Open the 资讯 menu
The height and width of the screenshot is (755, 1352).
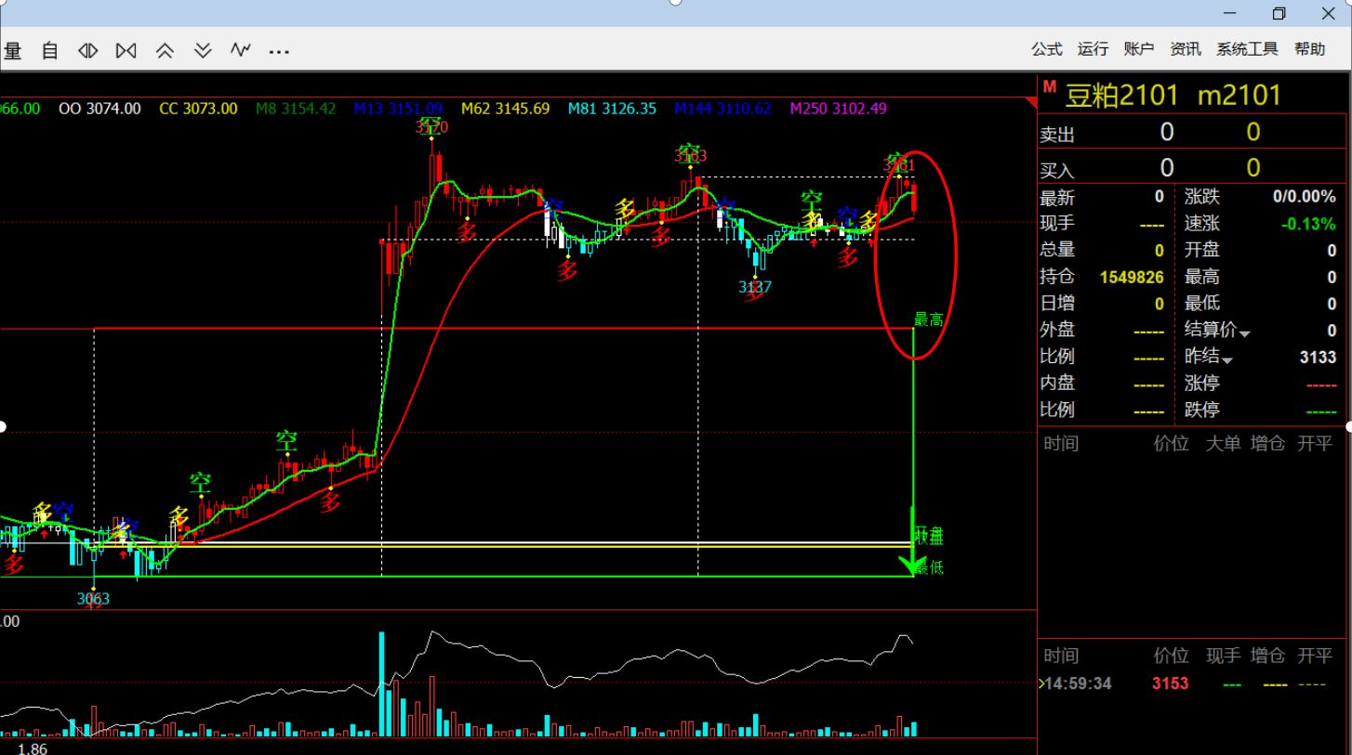[x=1185, y=49]
